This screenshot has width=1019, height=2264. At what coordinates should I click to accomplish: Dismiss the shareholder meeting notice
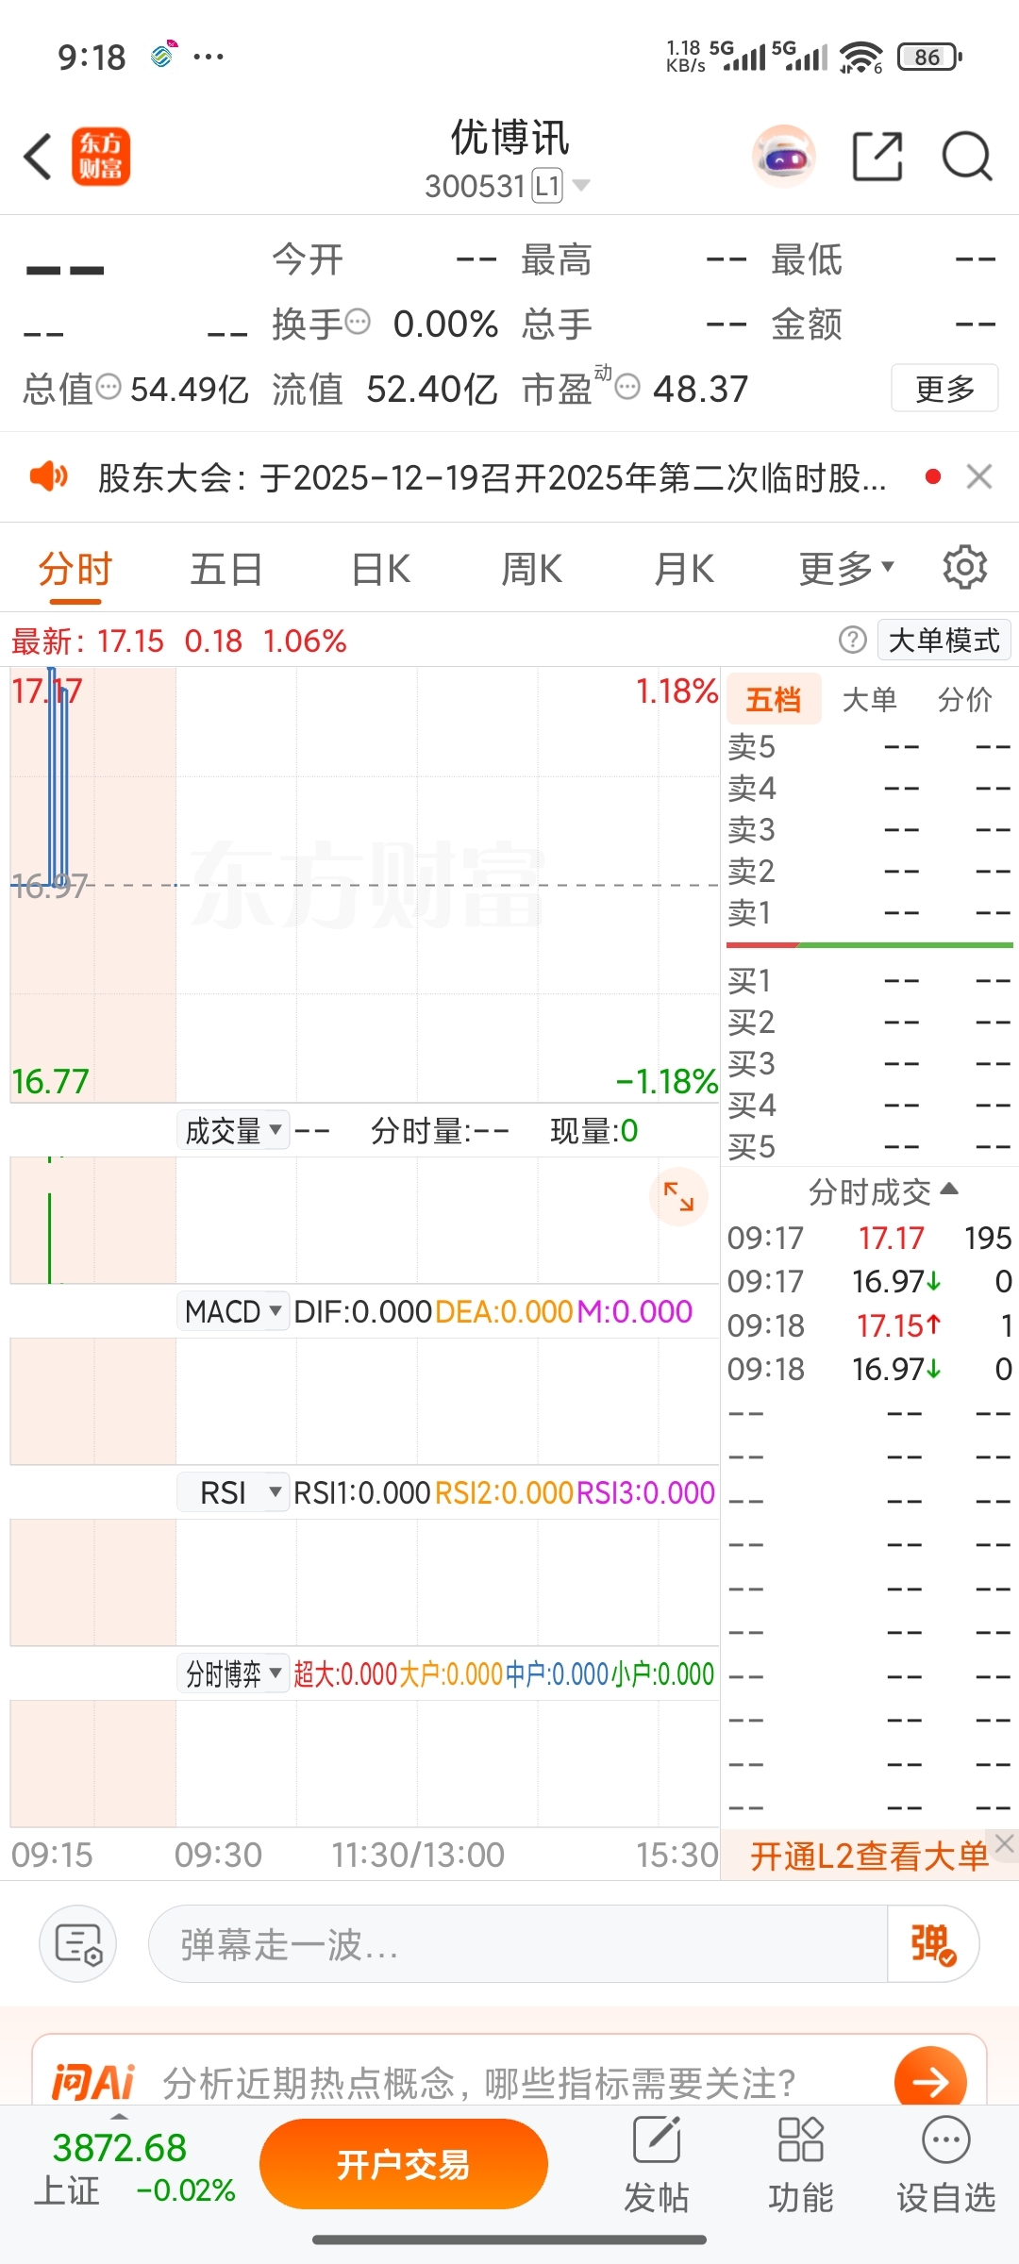pyautogui.click(x=979, y=476)
